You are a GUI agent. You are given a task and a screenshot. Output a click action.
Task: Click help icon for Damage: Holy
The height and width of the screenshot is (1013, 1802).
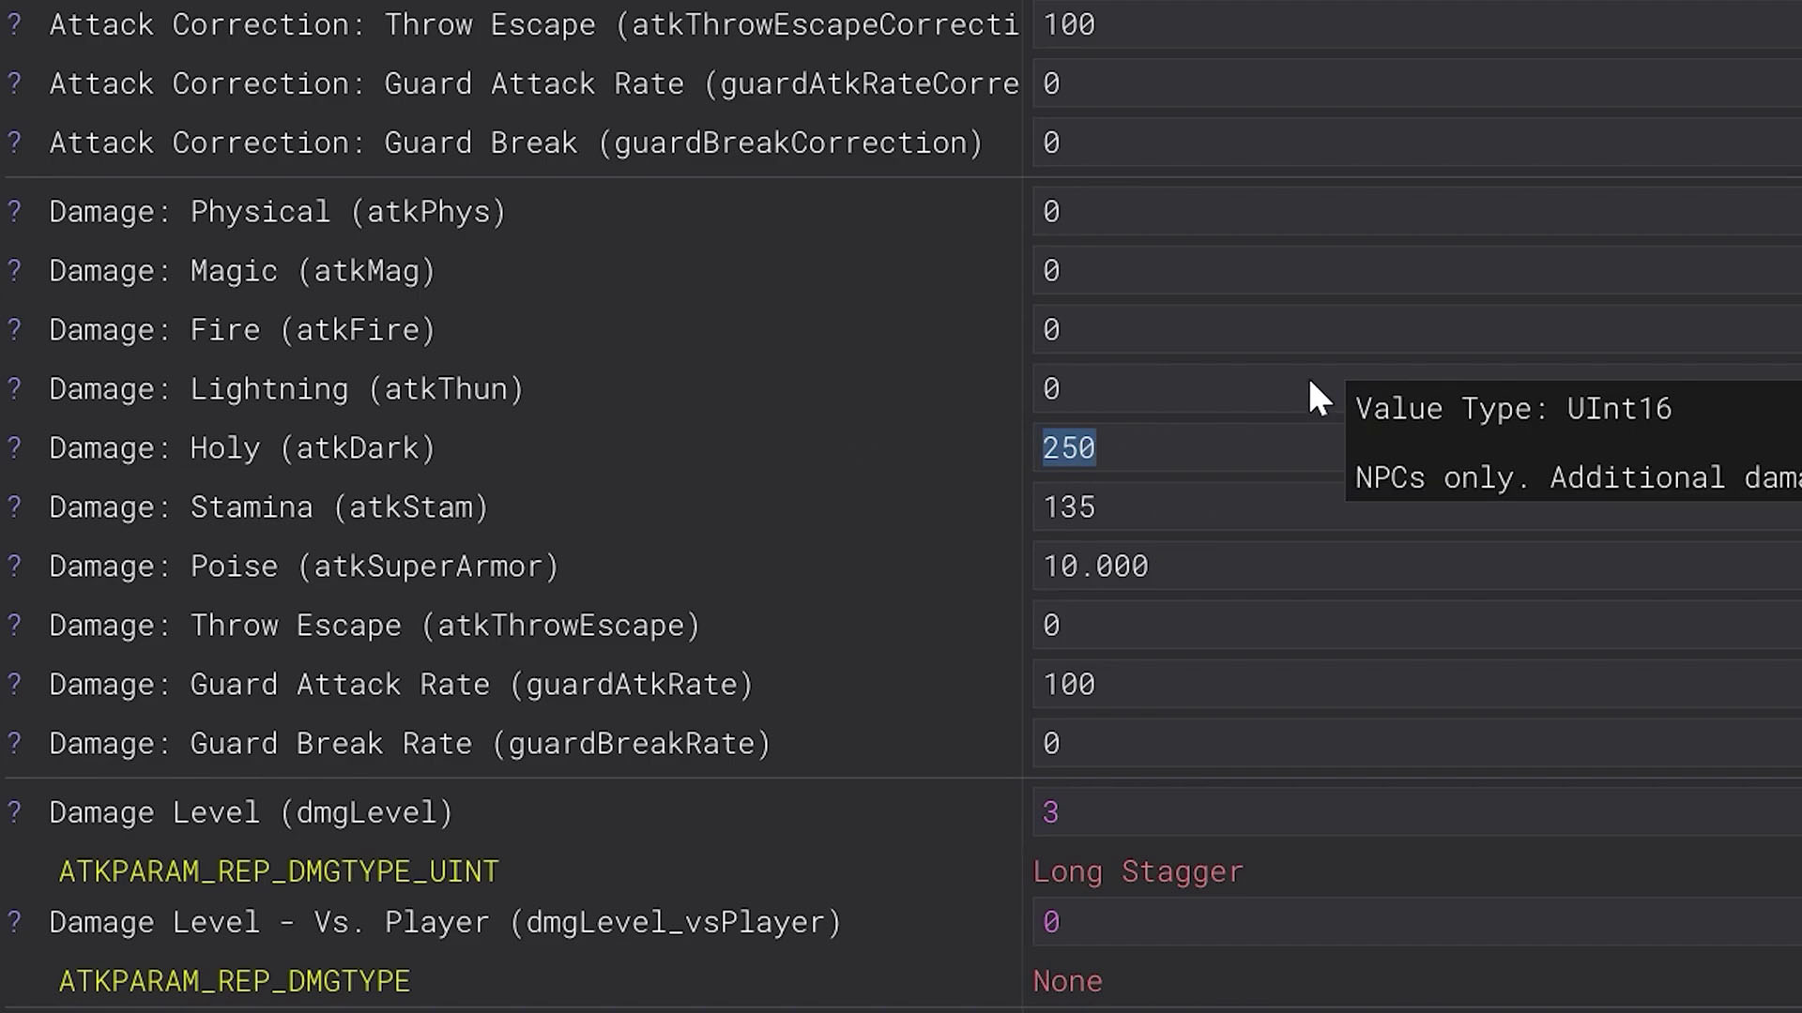coord(14,448)
